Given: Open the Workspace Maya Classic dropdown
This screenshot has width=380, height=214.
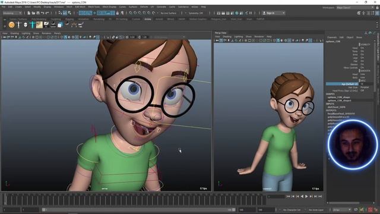Looking at the screenshot, I should click(x=355, y=8).
